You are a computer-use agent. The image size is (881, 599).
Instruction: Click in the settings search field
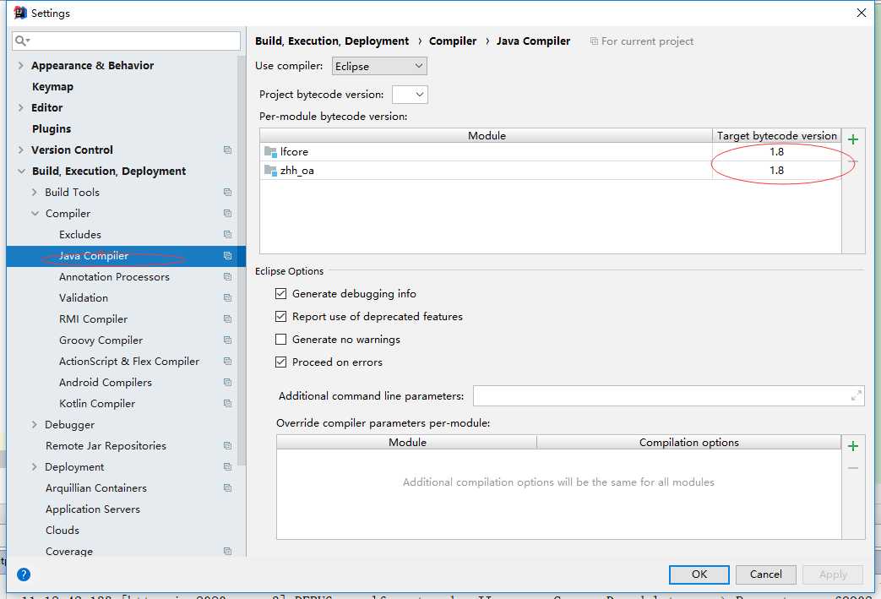(x=127, y=41)
